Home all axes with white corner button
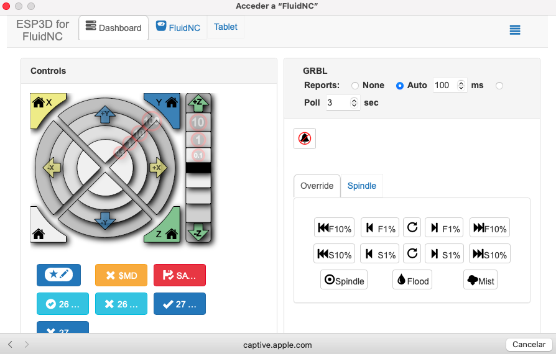The height and width of the screenshot is (354, 556). pyautogui.click(x=42, y=229)
